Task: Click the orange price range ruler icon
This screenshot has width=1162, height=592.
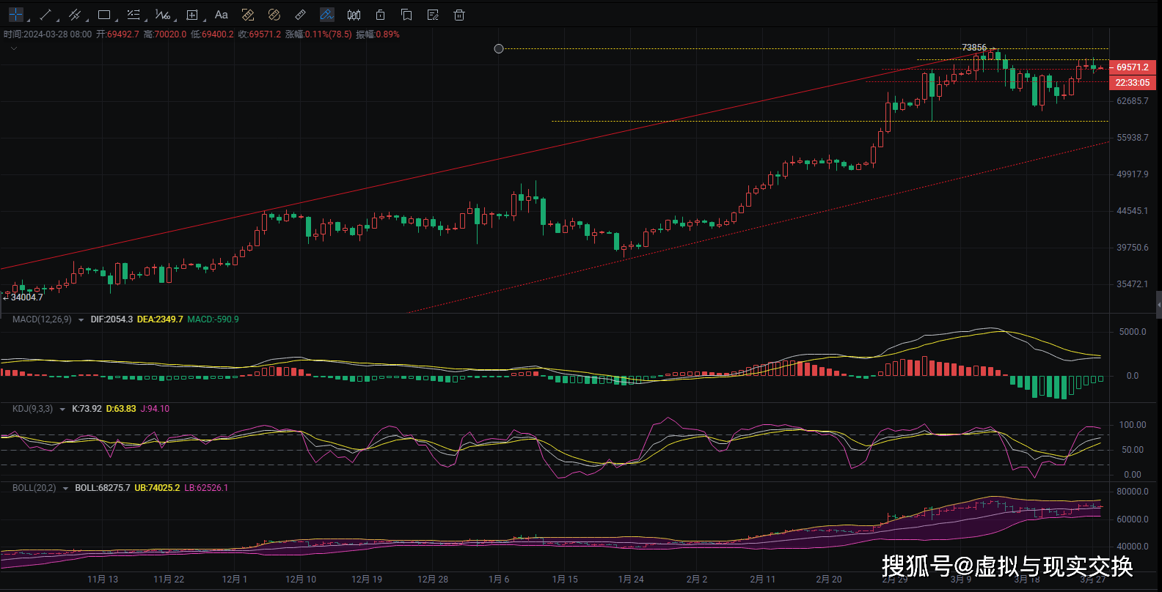Action: 248,15
